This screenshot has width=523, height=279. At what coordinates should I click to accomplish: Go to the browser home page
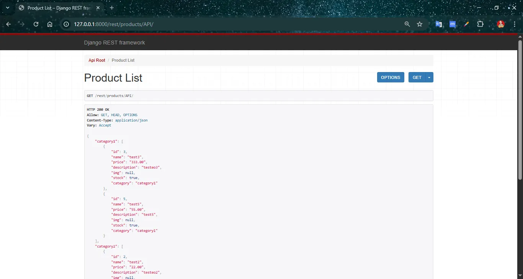[50, 24]
